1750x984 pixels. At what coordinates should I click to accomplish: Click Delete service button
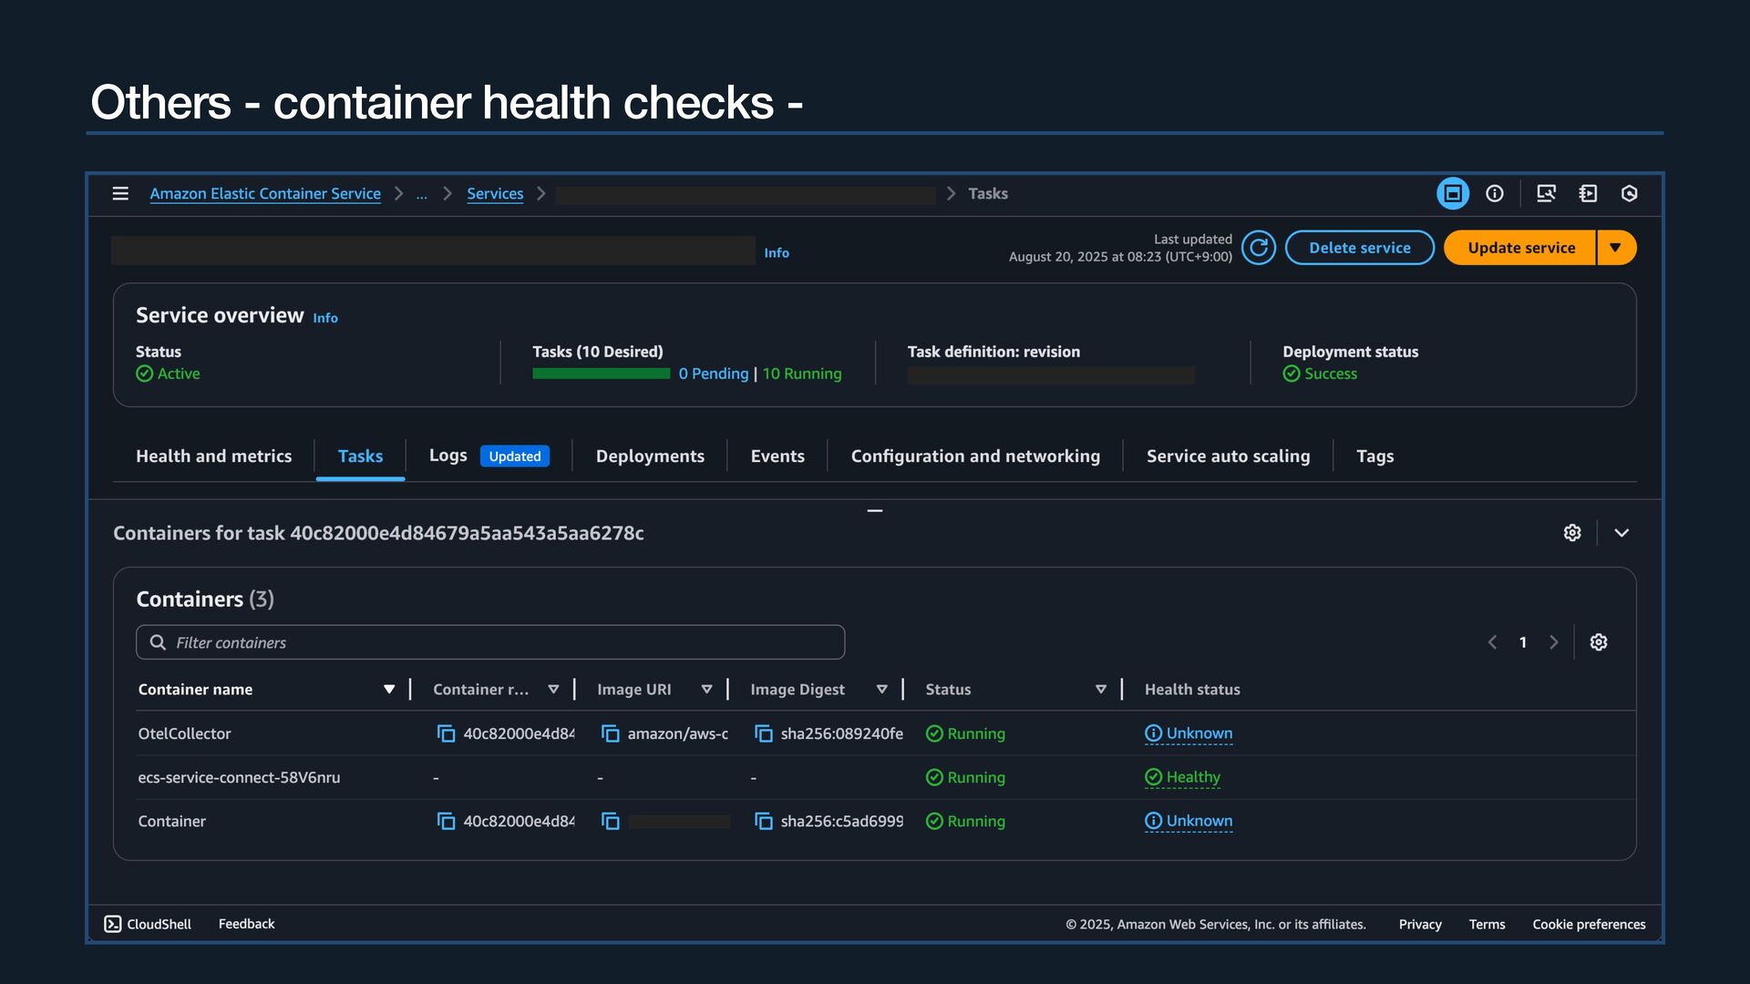[1360, 248]
